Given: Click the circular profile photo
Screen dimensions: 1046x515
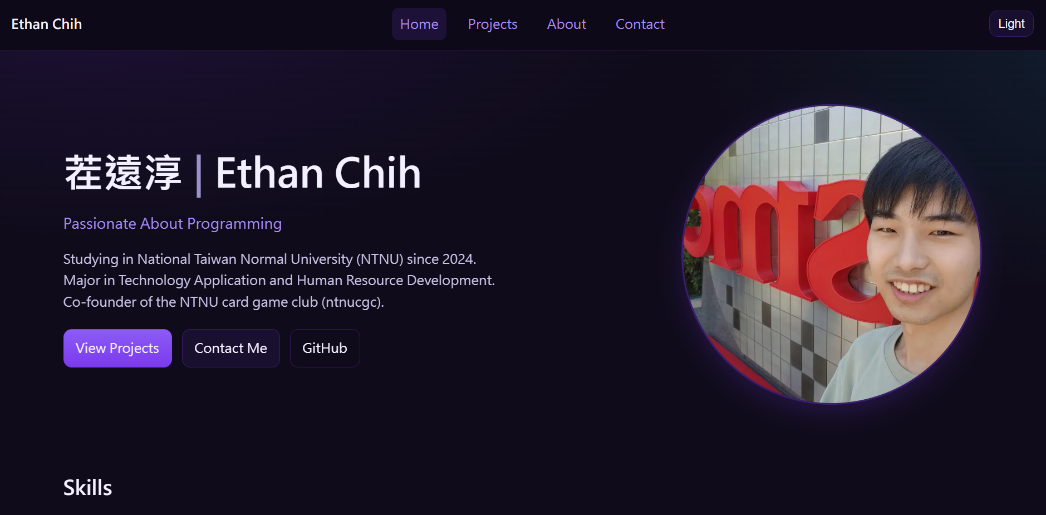Looking at the screenshot, I should click(831, 254).
